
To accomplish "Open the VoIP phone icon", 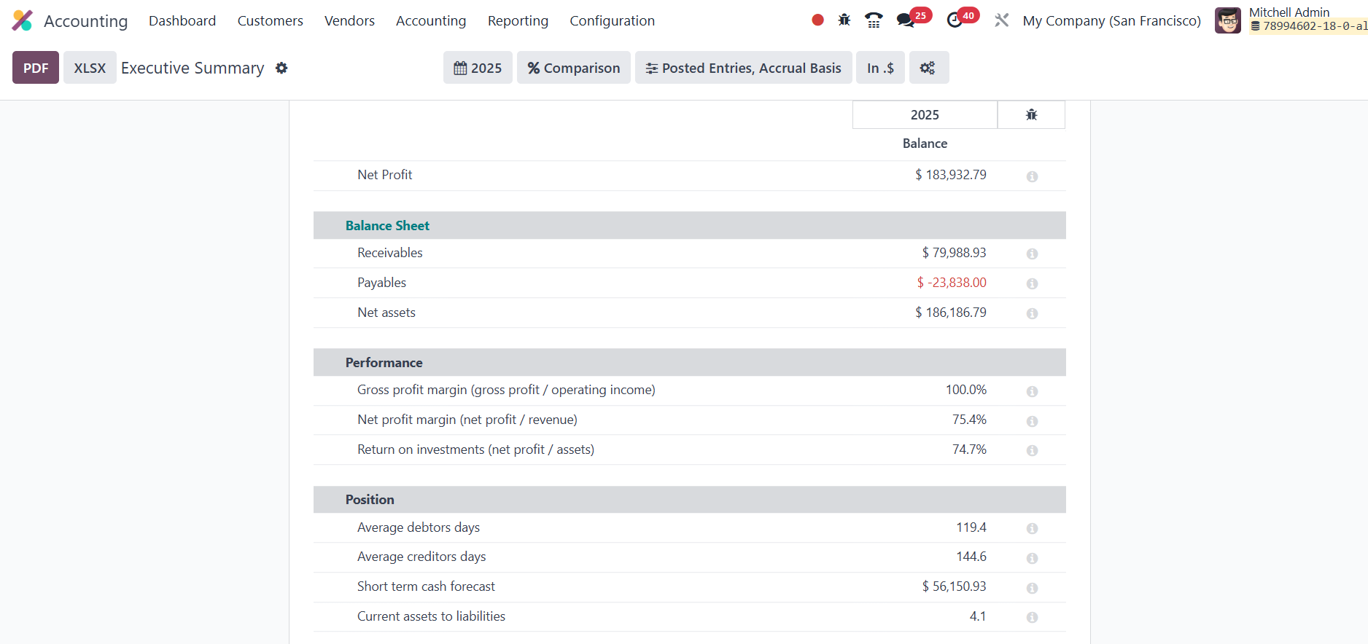I will pos(874,20).
